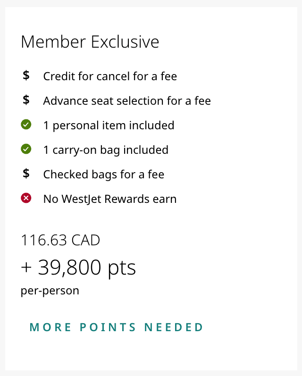The image size is (302, 376).
Task: Click the dollar icon beside Advance seat selection
Action: pyautogui.click(x=26, y=100)
